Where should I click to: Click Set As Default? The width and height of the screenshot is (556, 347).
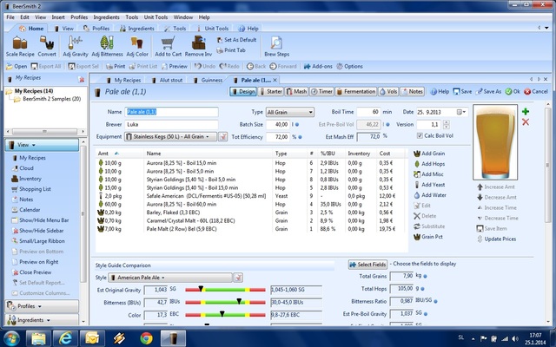[x=236, y=40]
